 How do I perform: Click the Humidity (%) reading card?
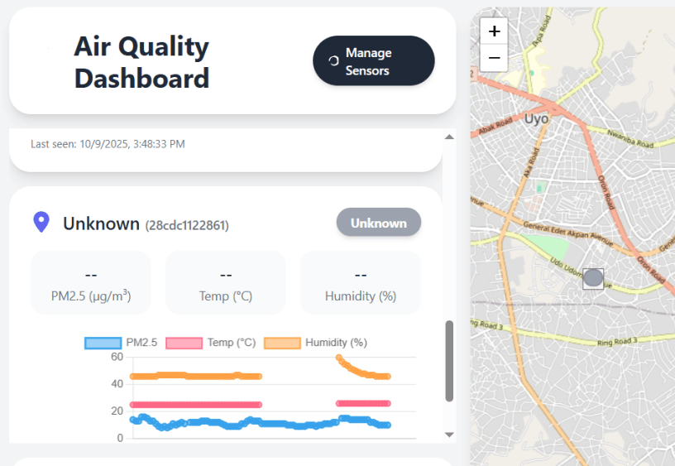tap(361, 283)
